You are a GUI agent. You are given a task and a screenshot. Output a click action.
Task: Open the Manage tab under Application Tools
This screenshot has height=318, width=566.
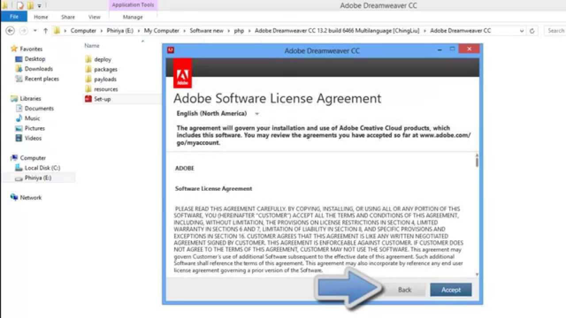133,17
